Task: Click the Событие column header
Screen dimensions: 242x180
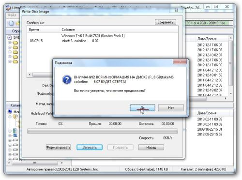Action: click(119, 30)
